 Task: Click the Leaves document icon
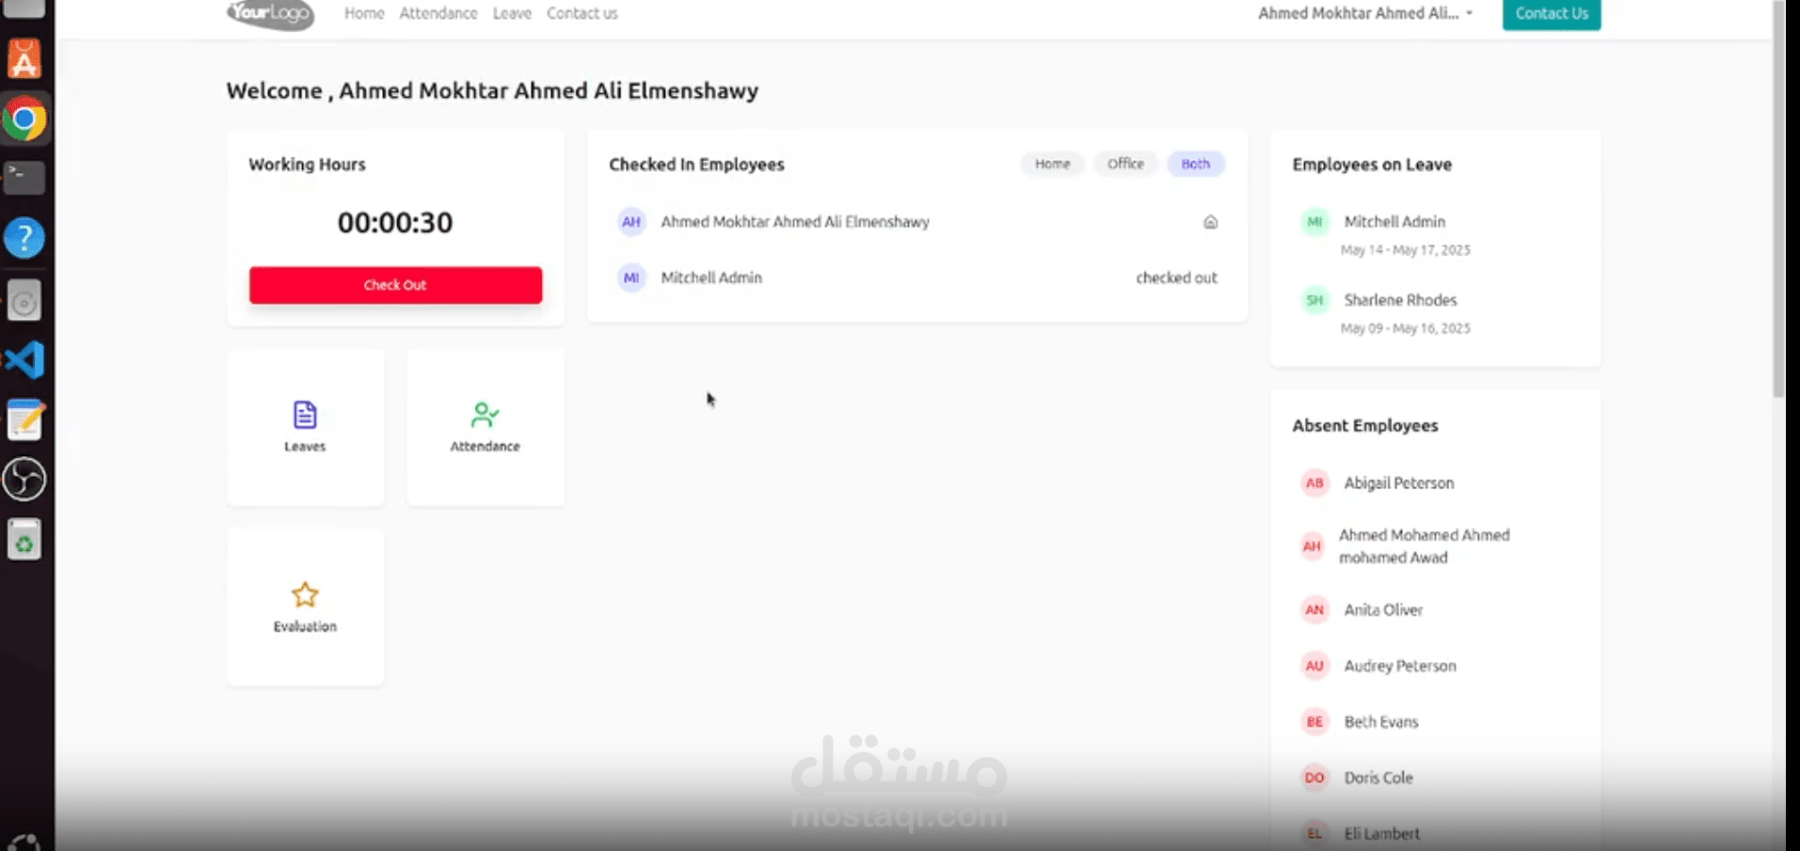pyautogui.click(x=304, y=414)
